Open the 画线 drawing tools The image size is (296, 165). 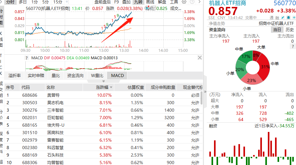point(150,2)
